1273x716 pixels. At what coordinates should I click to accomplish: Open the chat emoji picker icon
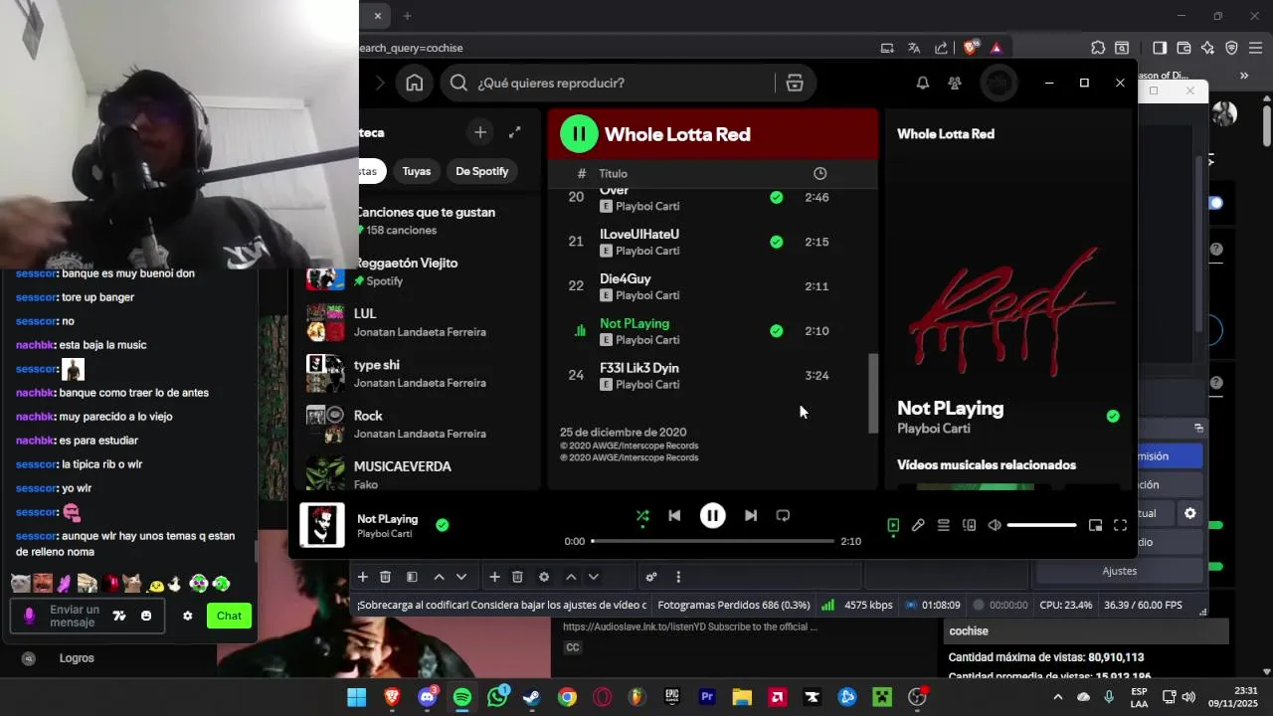click(x=146, y=616)
